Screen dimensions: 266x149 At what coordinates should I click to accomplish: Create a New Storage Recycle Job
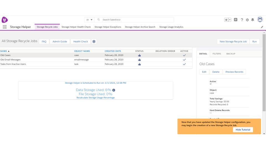[233, 41]
